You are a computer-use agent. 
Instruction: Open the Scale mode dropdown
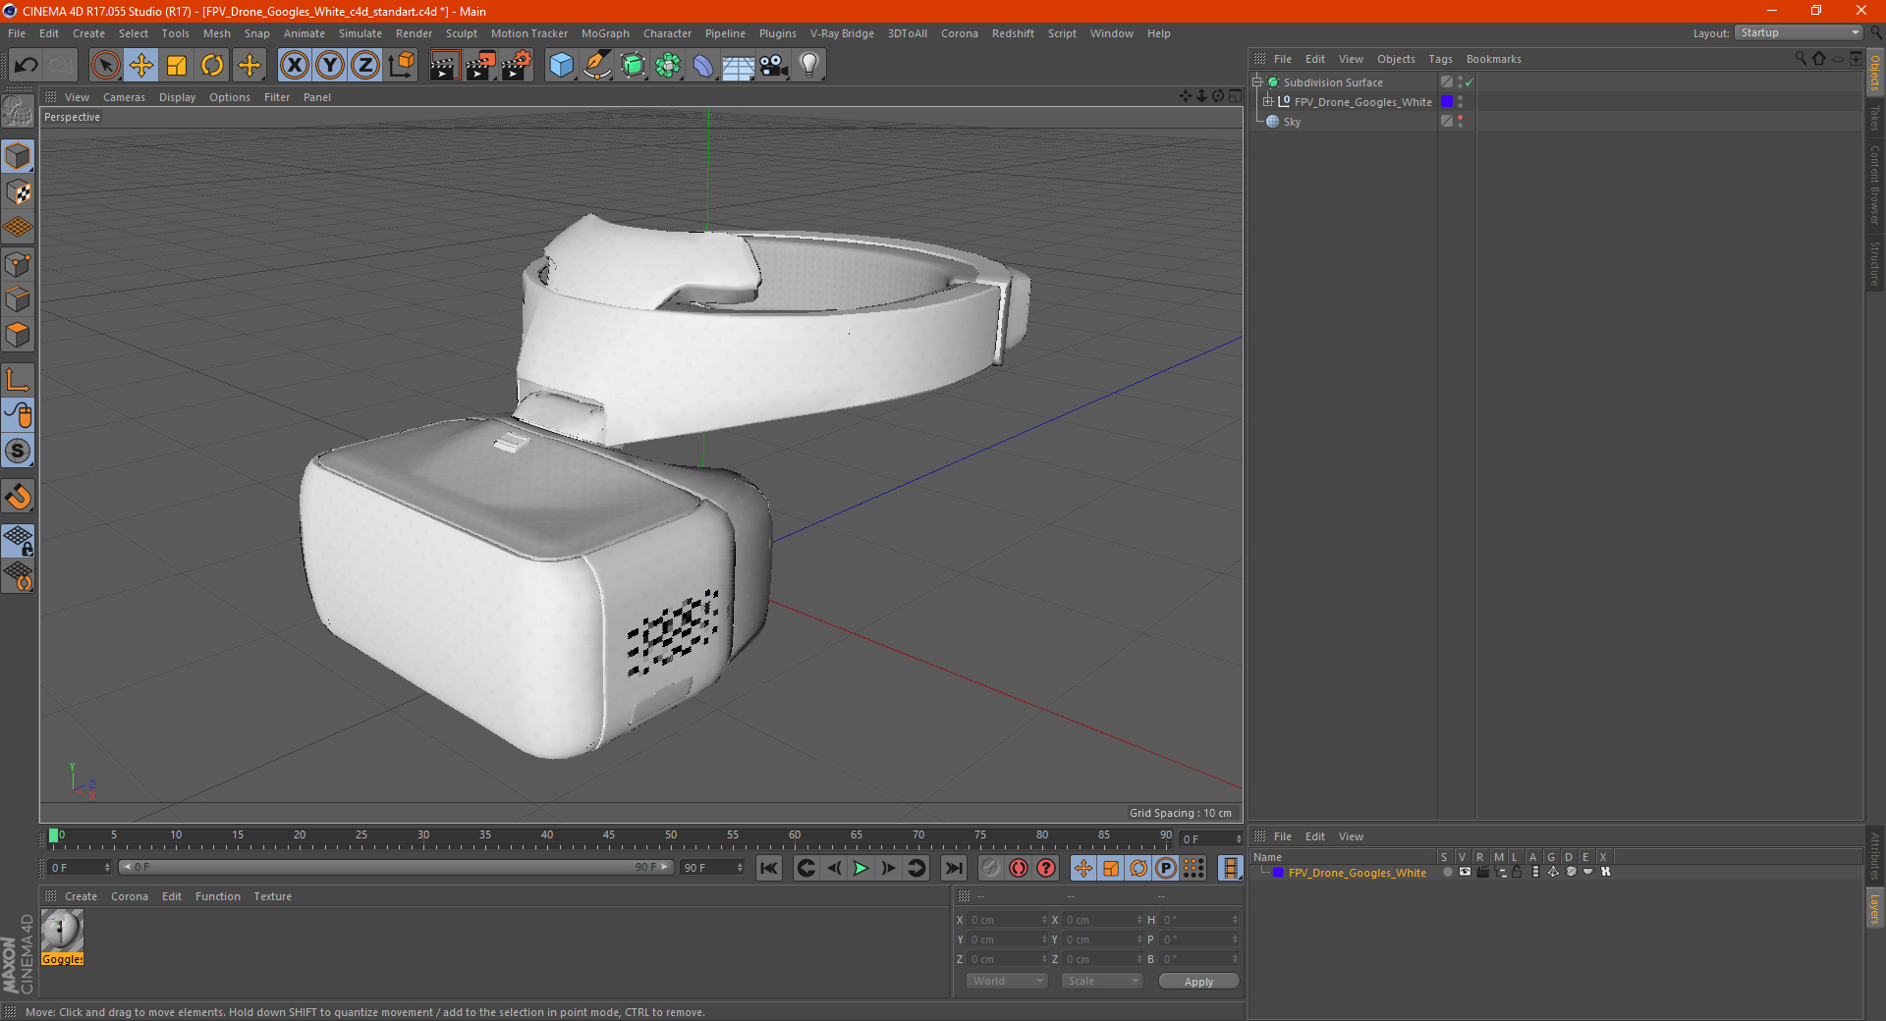coord(1102,981)
